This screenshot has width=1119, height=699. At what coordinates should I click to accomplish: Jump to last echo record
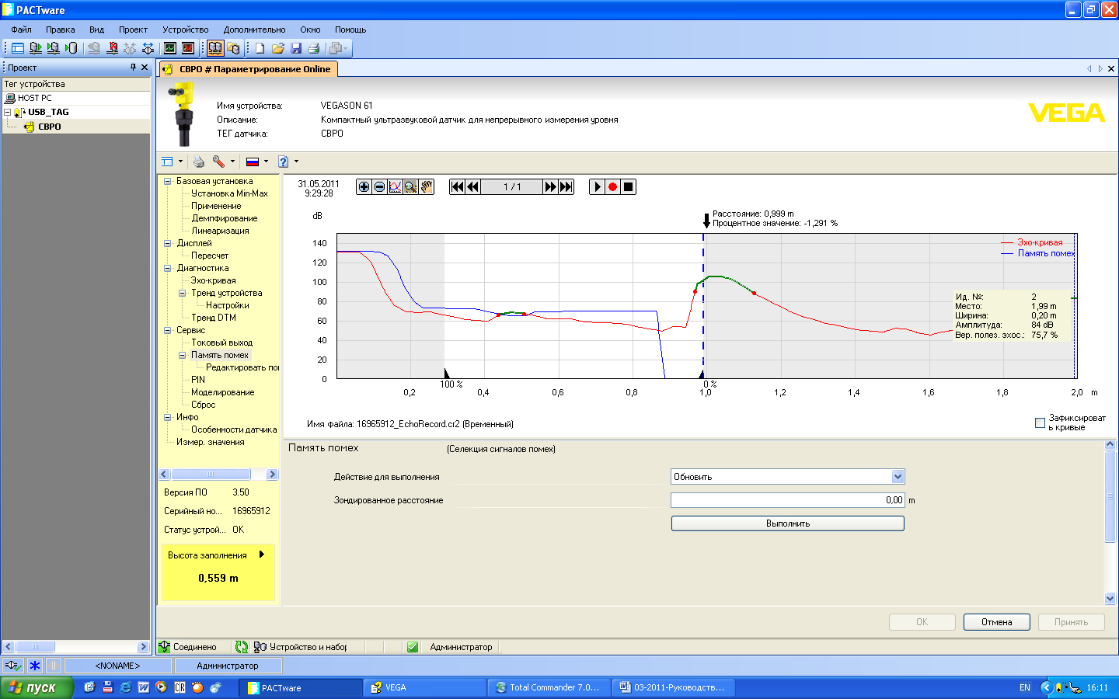[566, 186]
